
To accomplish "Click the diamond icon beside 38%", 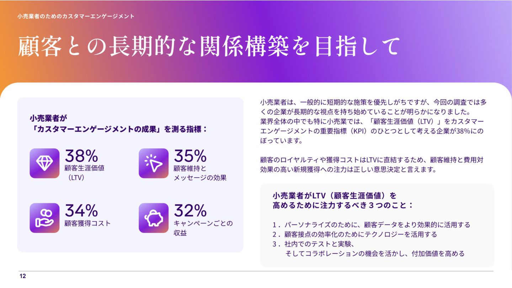I will click(44, 163).
